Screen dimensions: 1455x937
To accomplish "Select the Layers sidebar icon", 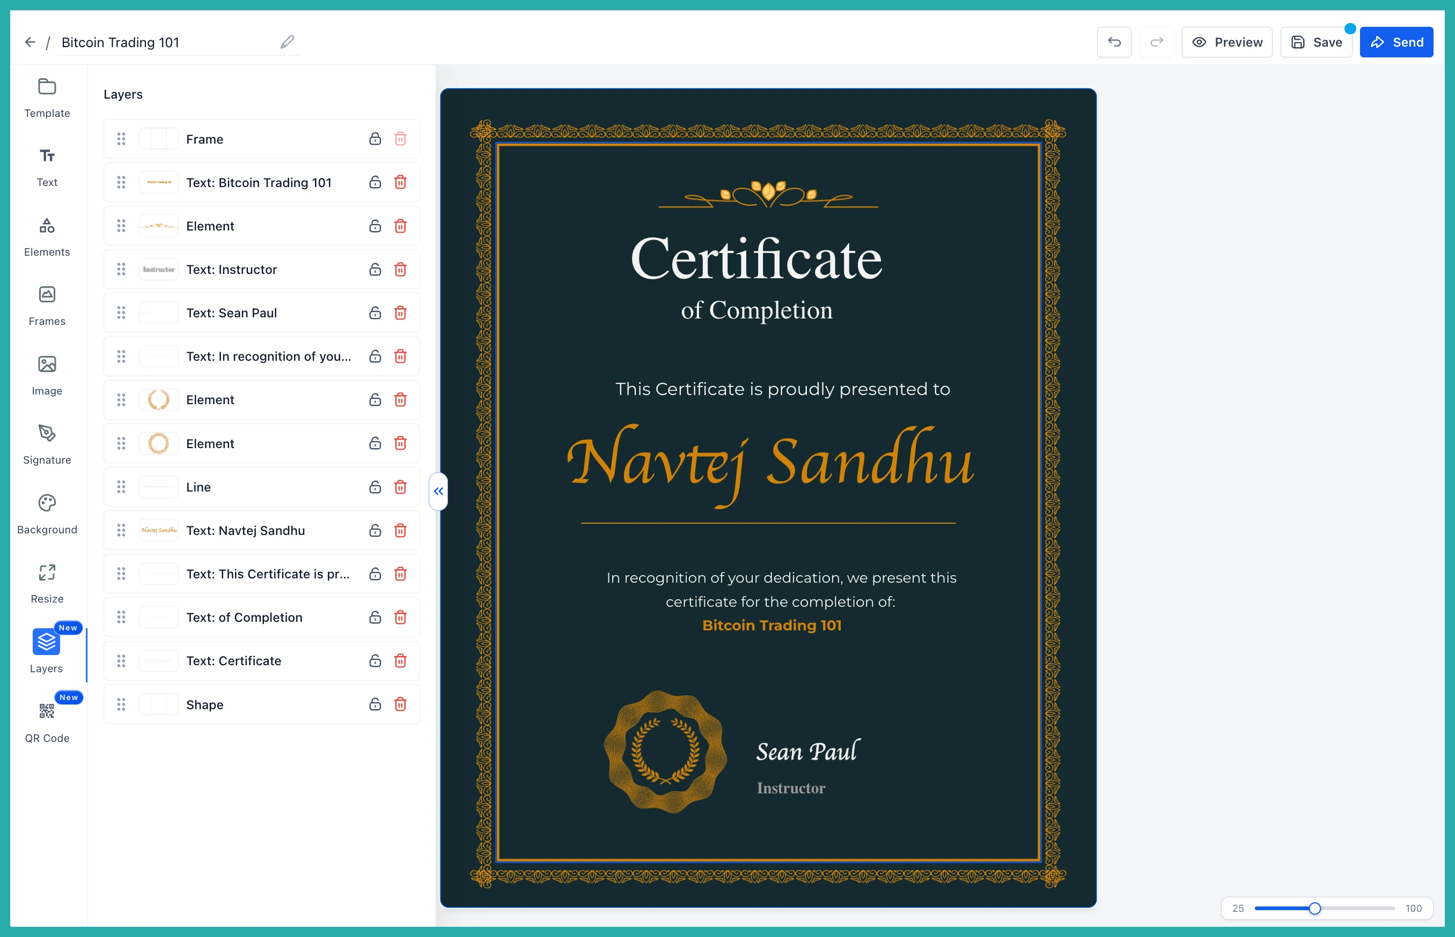I will (46, 642).
